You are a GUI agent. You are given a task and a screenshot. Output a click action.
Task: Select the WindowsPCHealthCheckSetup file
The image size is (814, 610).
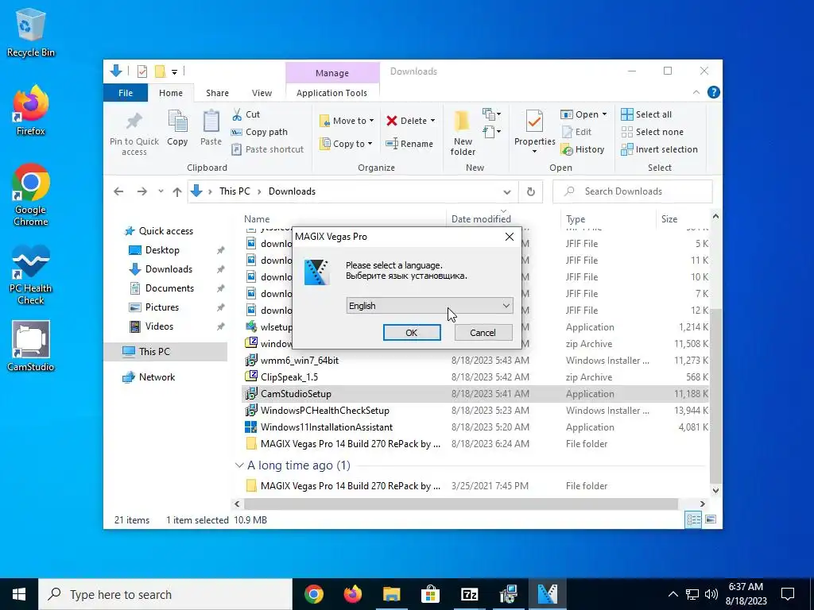(x=325, y=411)
